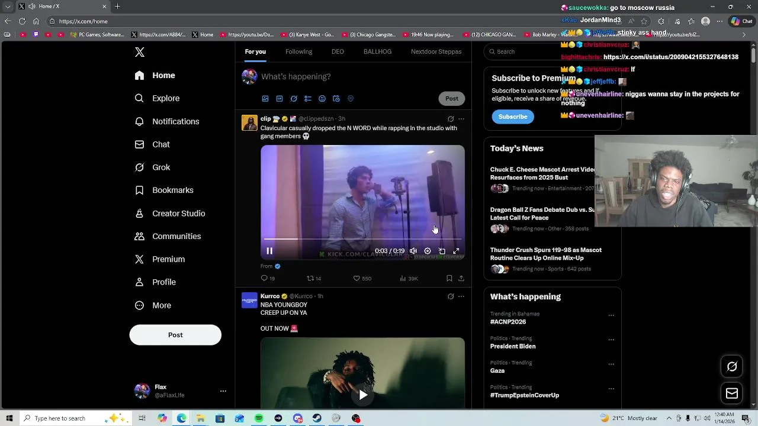This screenshot has width=758, height=426.
Task: Click the grey Post button in composer
Action: click(x=452, y=98)
